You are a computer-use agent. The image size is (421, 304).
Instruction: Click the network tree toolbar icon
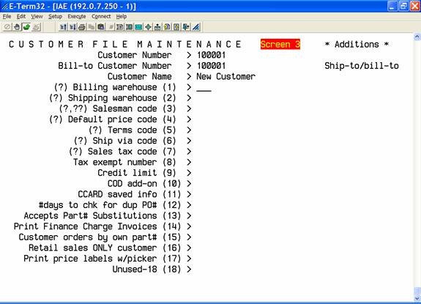[157, 27]
